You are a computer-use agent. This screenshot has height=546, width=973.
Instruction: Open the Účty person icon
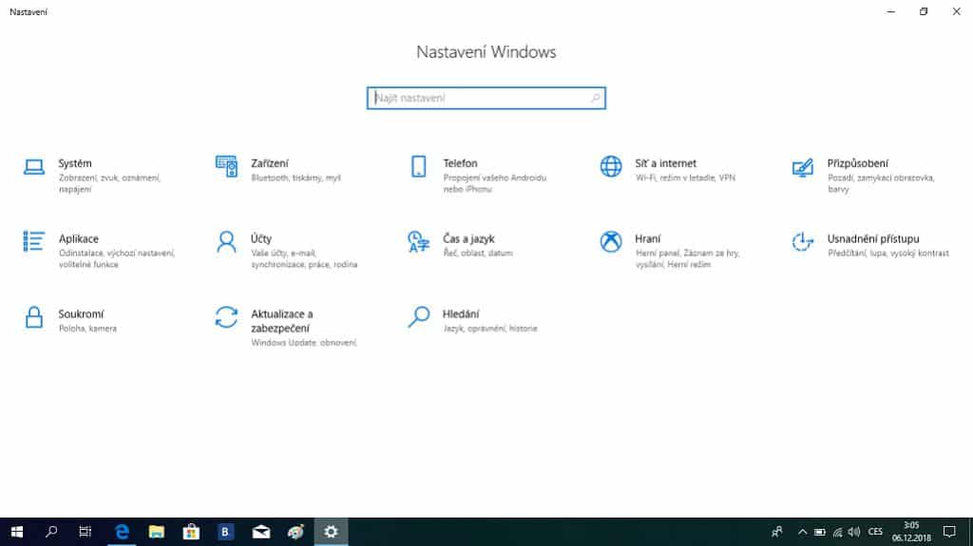pos(226,242)
